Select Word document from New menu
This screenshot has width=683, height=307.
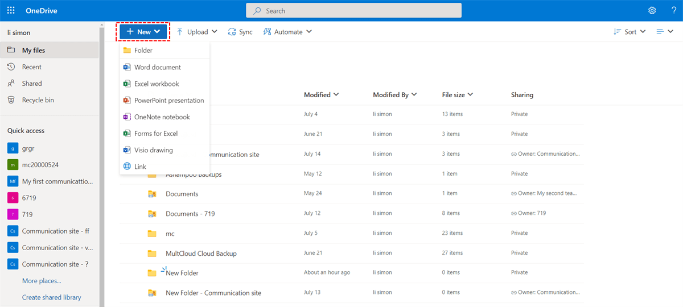[x=157, y=67]
